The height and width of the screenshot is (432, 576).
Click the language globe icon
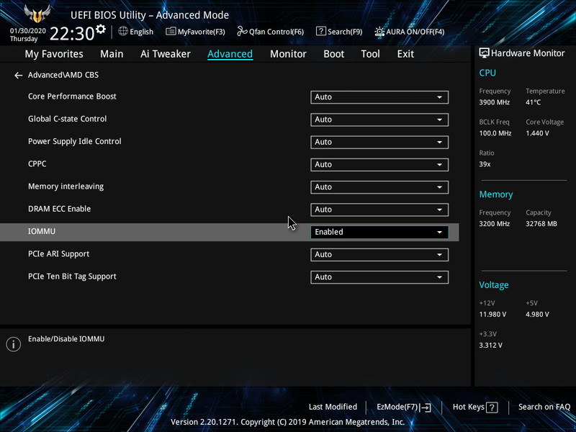pos(123,31)
